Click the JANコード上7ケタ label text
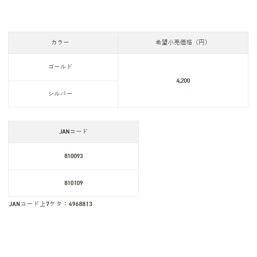Screen dimensions: 257x257 point(36,204)
